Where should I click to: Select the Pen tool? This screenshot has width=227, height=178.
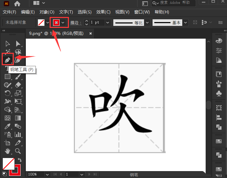(x=8, y=60)
